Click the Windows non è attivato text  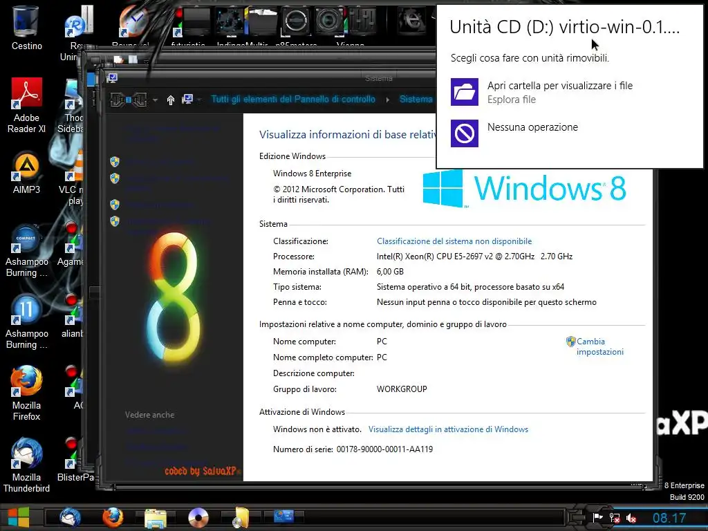[317, 429]
